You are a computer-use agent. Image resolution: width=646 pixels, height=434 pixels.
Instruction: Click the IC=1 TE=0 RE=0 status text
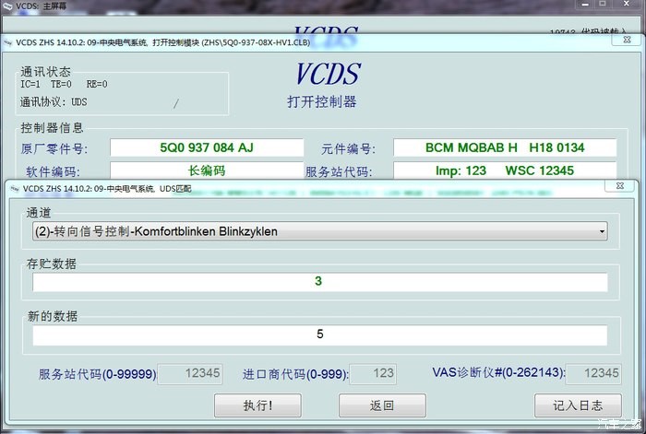(64, 85)
